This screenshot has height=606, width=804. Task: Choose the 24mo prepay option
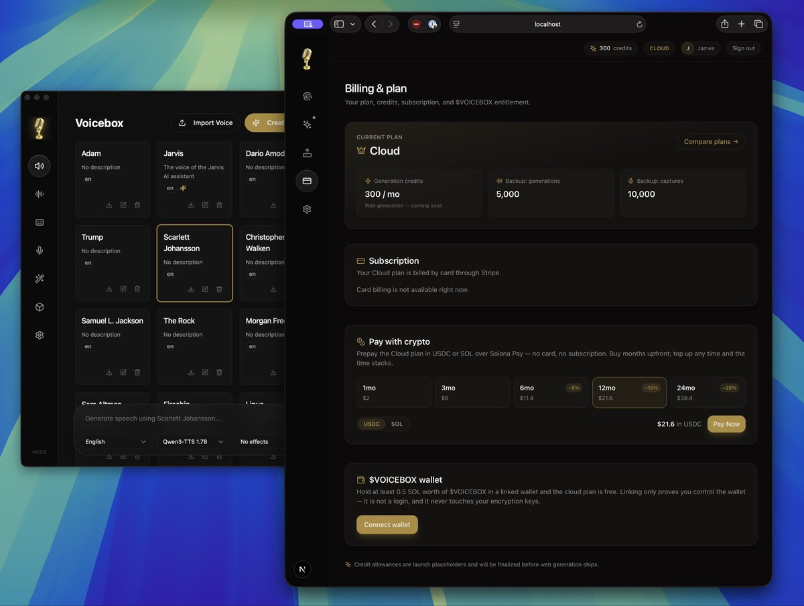tap(708, 392)
